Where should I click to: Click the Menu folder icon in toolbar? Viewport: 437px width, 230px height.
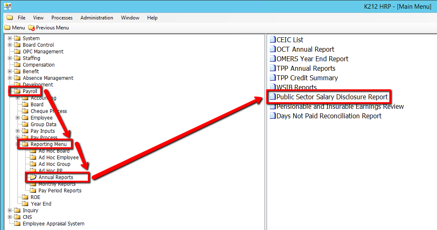pyautogui.click(x=7, y=28)
